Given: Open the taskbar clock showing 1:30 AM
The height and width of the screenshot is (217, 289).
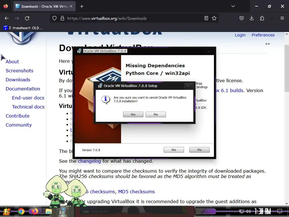Looking at the screenshot, I should point(263,211).
